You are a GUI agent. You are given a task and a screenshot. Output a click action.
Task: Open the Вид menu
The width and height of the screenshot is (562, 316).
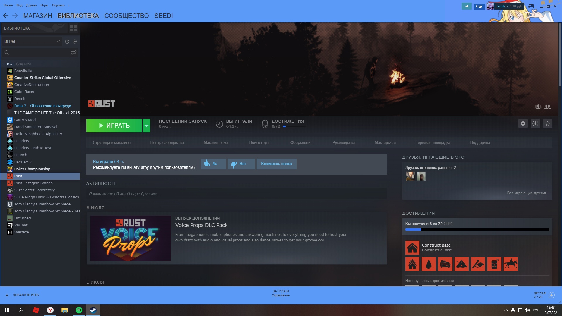click(20, 5)
